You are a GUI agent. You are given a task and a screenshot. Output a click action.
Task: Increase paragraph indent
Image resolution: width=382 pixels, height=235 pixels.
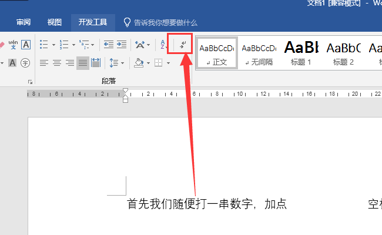tap(122, 45)
